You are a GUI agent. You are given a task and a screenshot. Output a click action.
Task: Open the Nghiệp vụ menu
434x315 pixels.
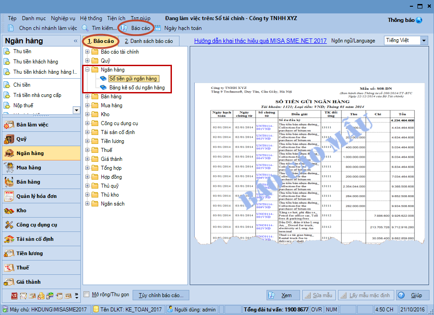tap(63, 18)
